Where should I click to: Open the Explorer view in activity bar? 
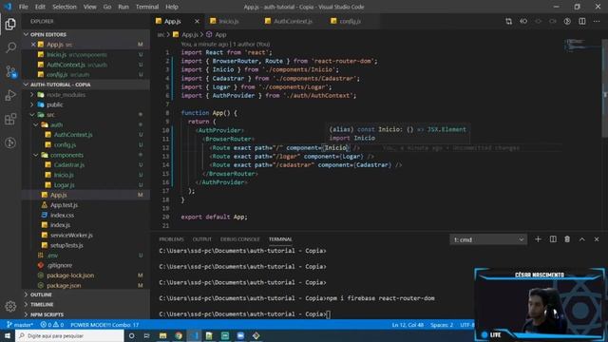[x=10, y=24]
